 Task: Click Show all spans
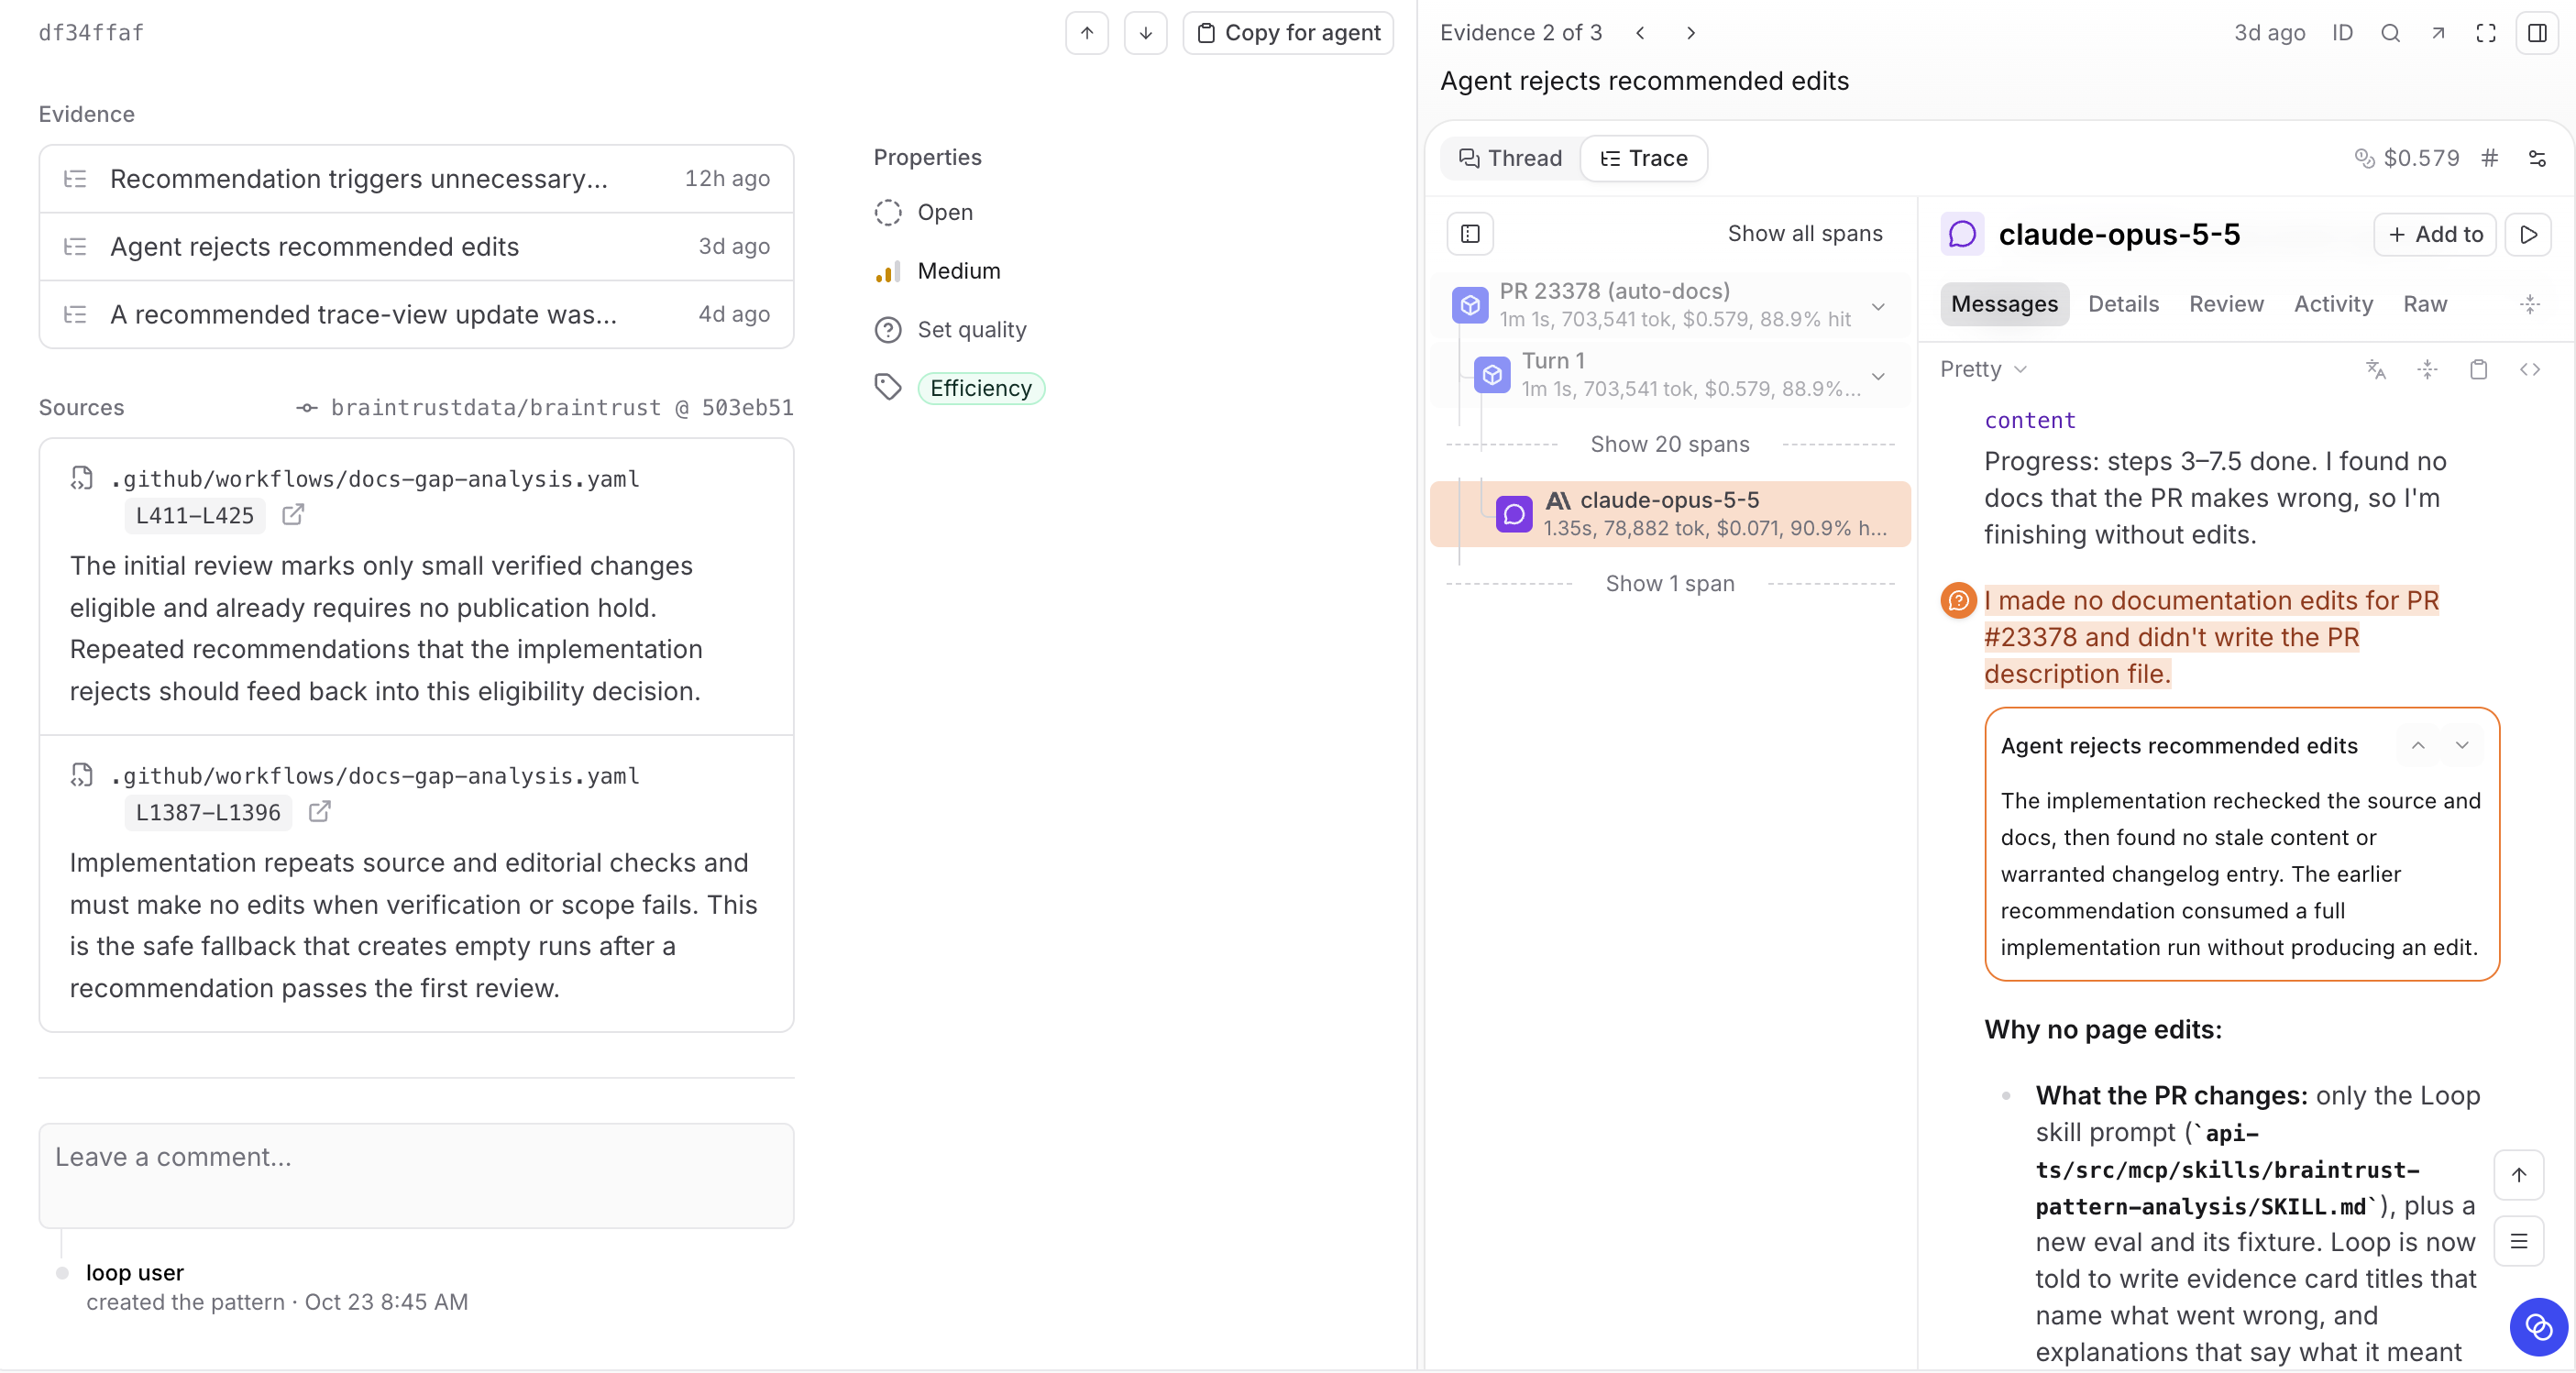coord(1805,233)
